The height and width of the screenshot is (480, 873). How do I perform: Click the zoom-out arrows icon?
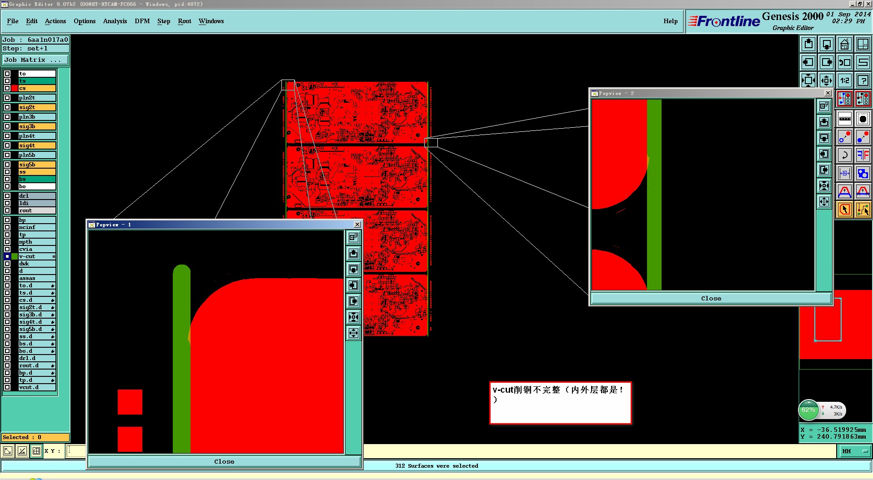click(827, 80)
